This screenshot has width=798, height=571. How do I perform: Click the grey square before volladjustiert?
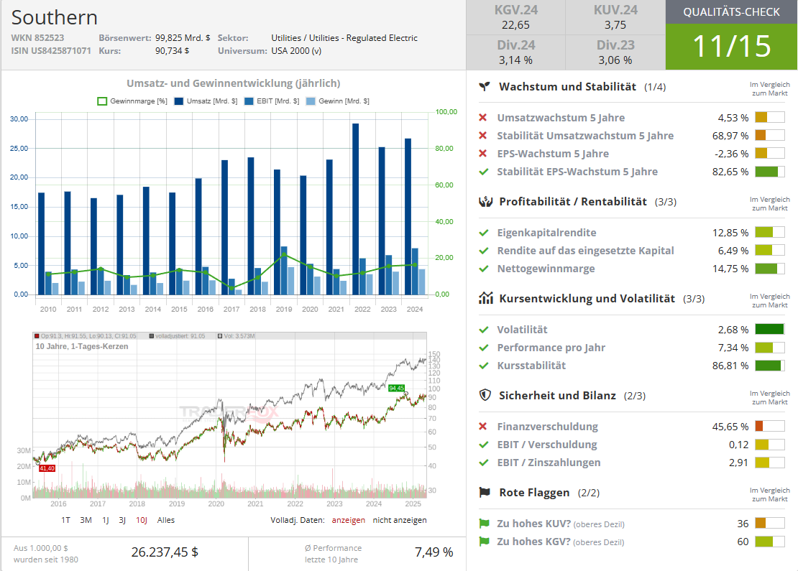[x=151, y=336]
